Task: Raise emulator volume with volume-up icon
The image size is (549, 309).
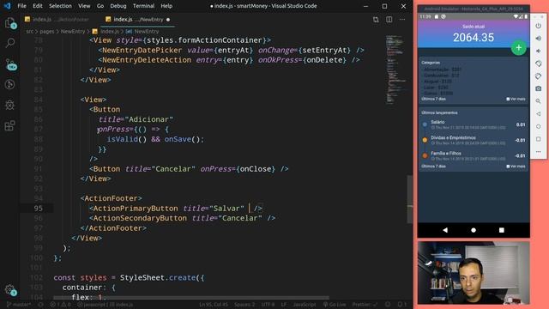Action: pos(538,39)
